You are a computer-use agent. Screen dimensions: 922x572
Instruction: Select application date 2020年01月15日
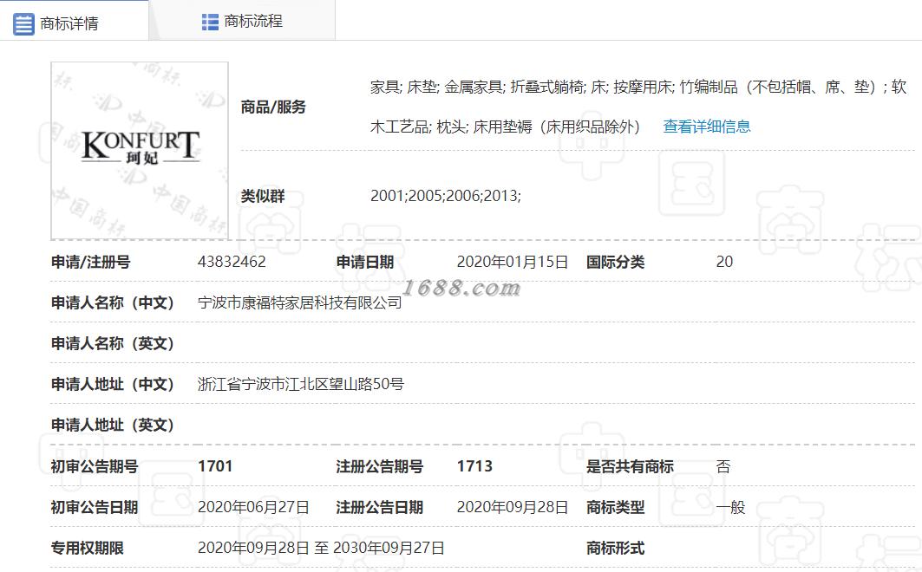pyautogui.click(x=513, y=262)
